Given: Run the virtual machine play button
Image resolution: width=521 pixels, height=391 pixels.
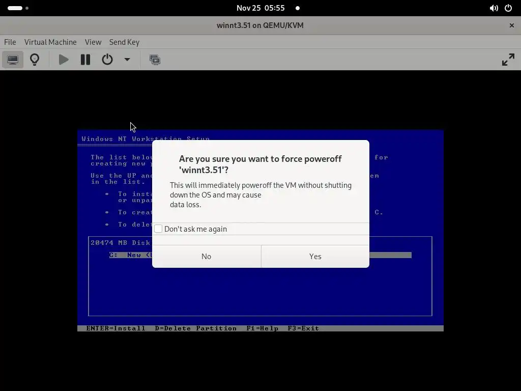Looking at the screenshot, I should point(64,60).
